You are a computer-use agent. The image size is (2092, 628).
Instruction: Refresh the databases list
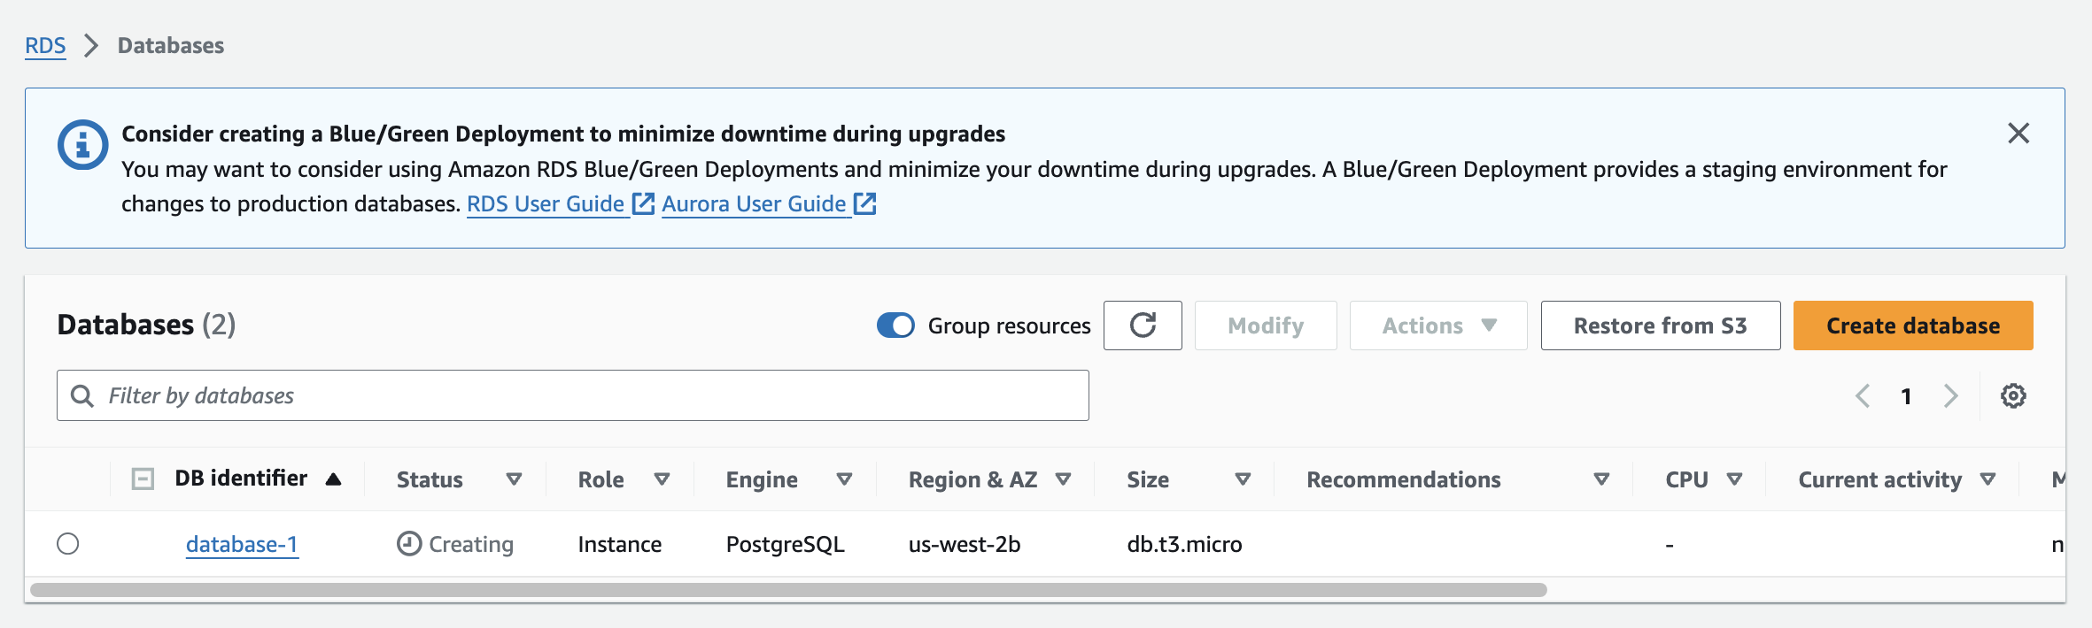pyautogui.click(x=1143, y=325)
